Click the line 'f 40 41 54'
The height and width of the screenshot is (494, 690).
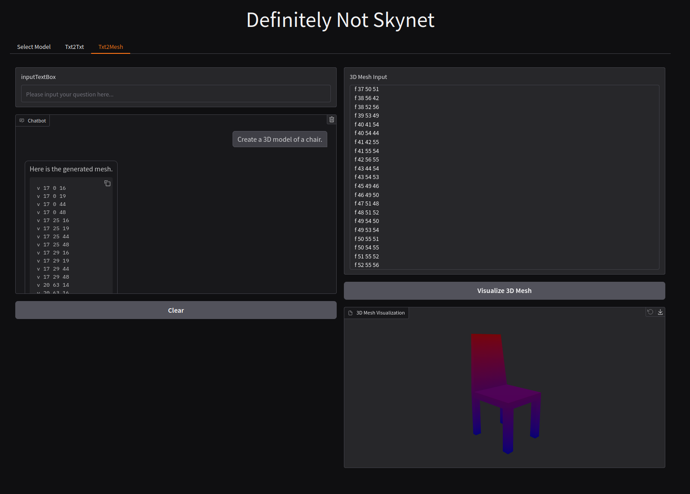click(367, 124)
